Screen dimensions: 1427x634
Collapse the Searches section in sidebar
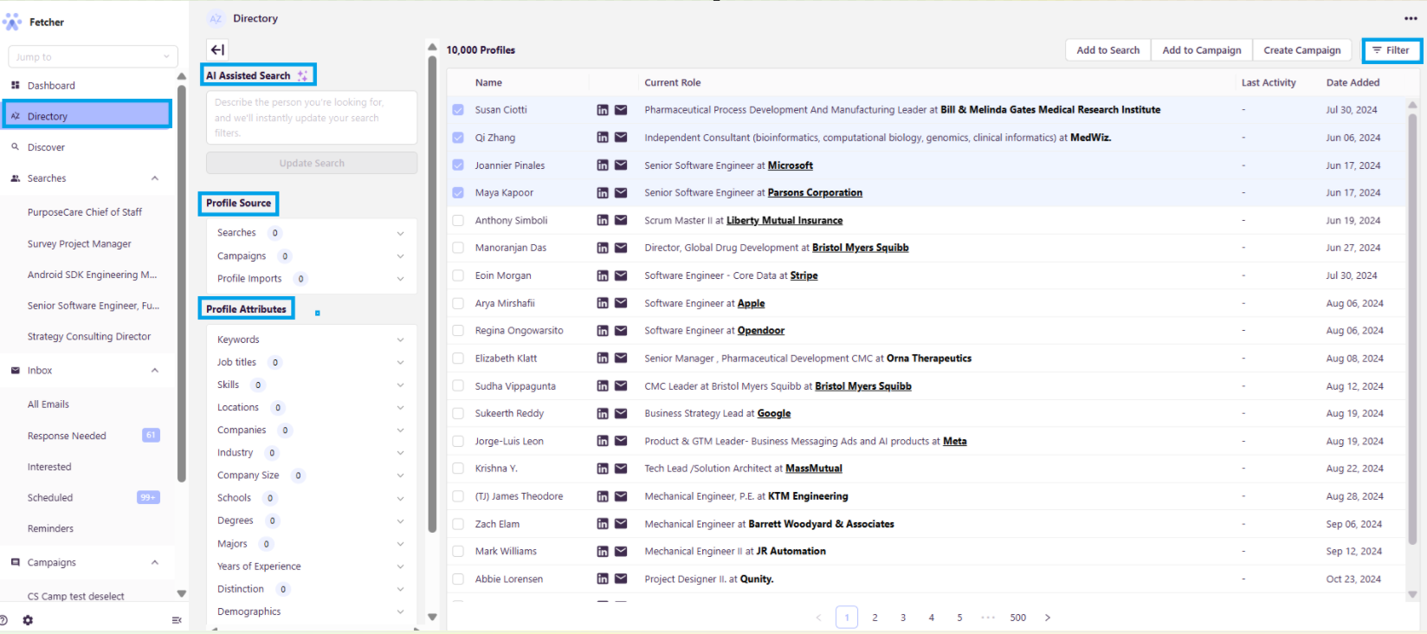[155, 178]
